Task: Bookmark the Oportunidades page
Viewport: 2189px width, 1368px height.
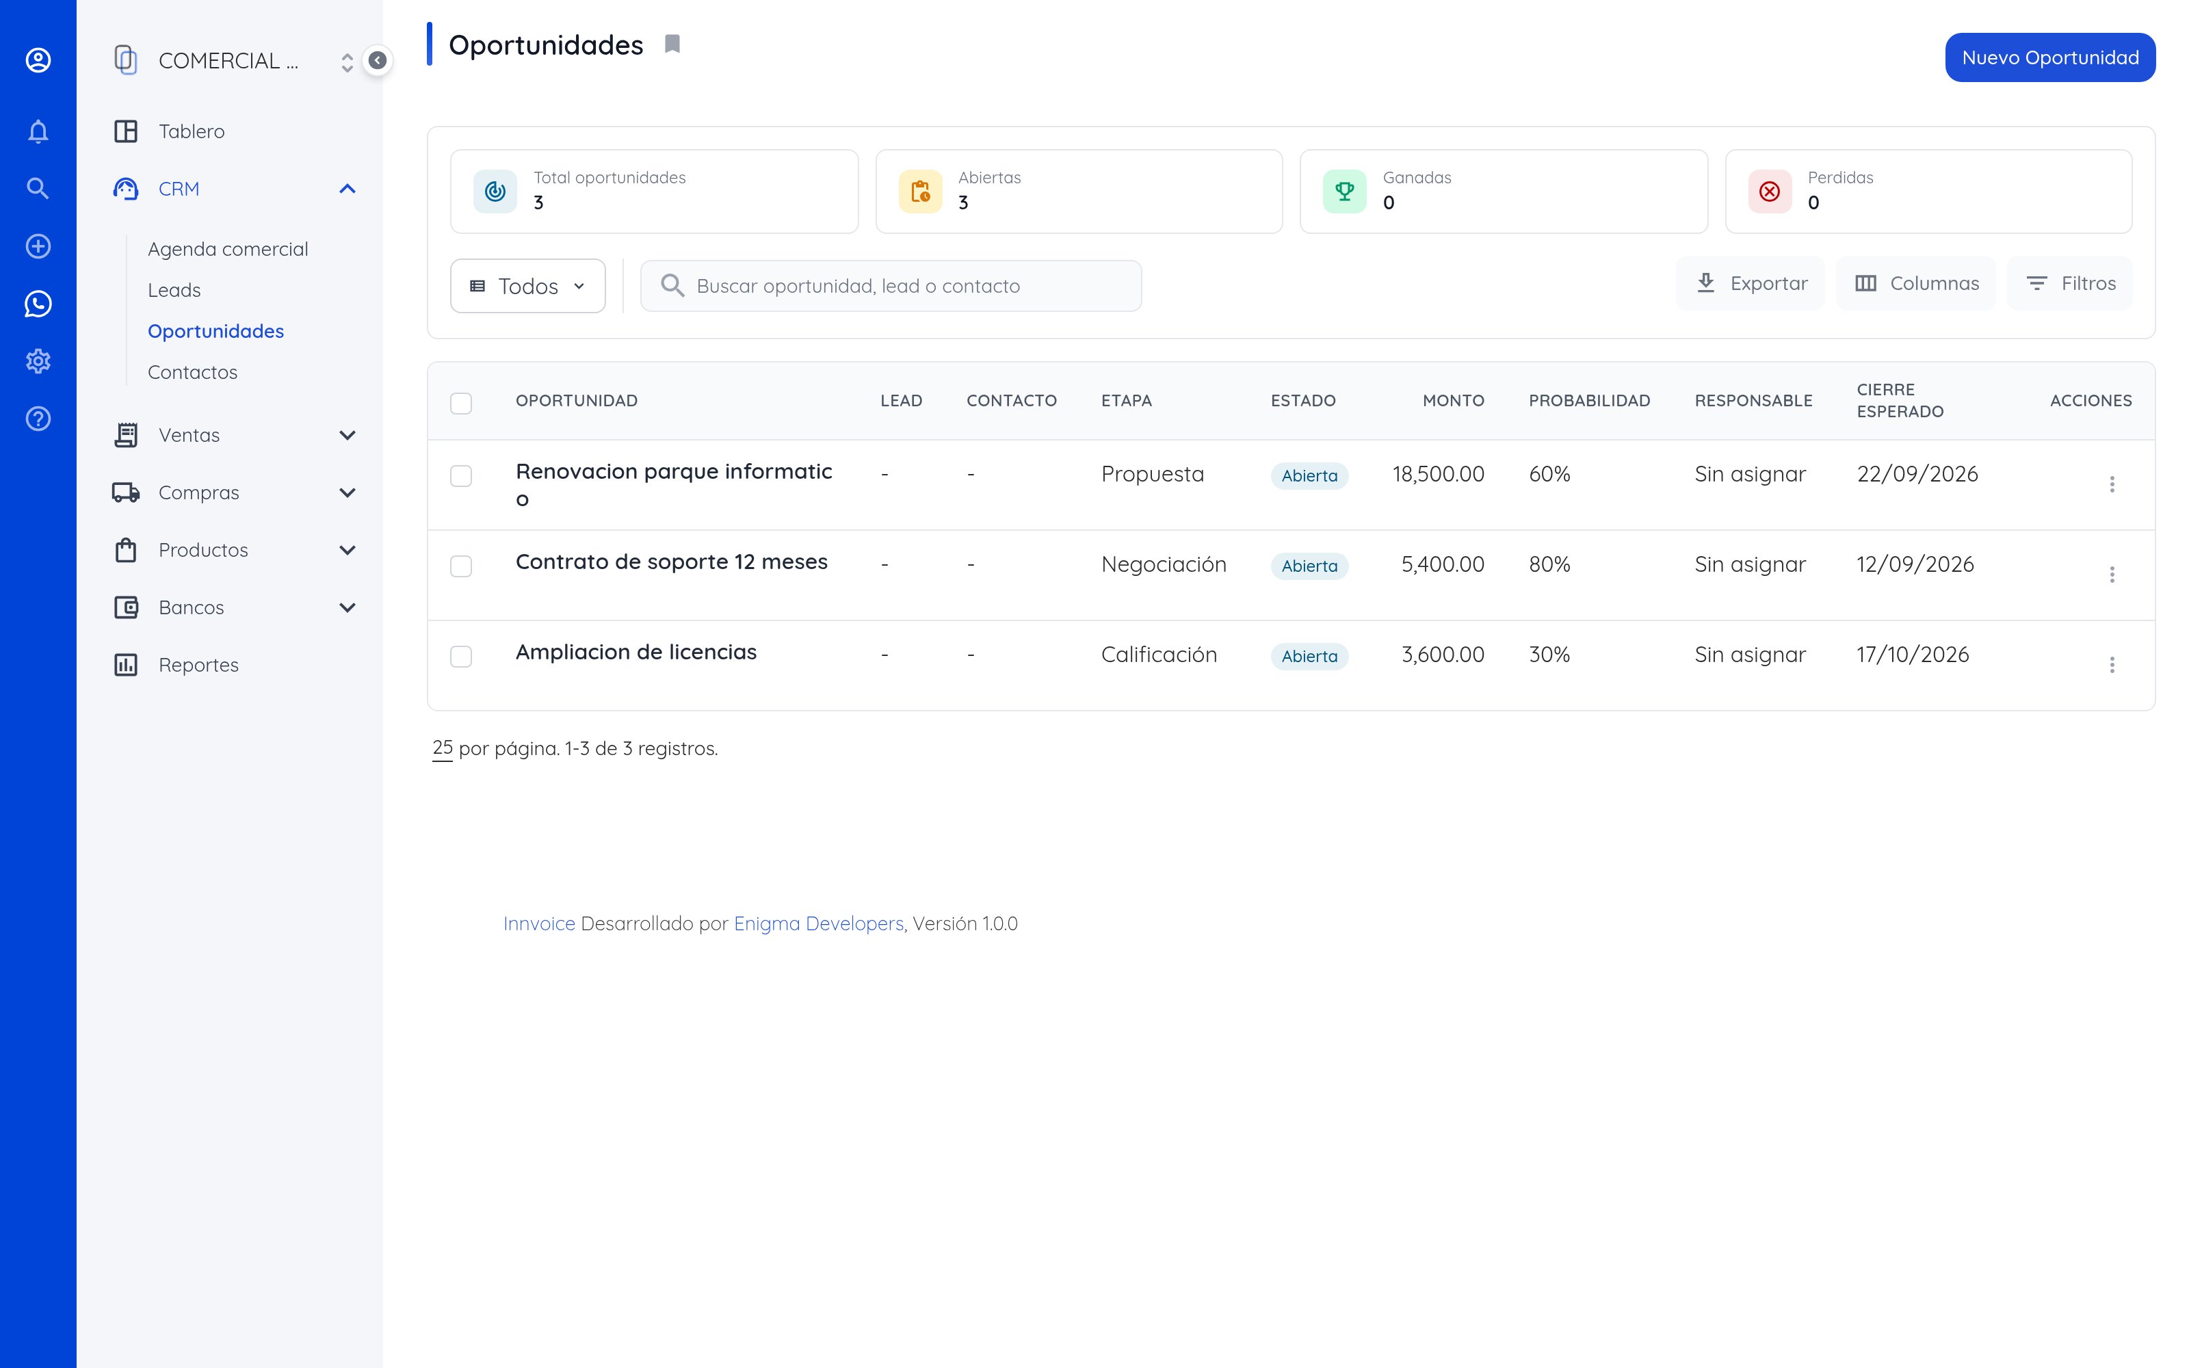Action: click(x=672, y=43)
